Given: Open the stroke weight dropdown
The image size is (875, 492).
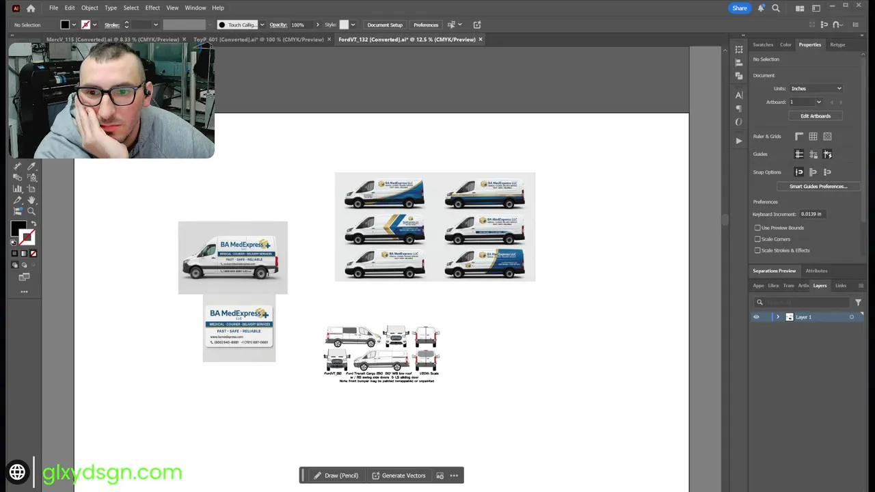Looking at the screenshot, I should pos(155,25).
